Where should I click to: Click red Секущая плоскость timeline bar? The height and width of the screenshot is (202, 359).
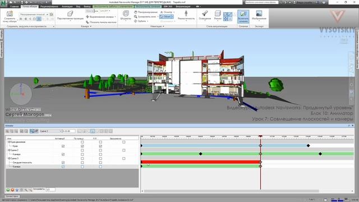click(201, 162)
